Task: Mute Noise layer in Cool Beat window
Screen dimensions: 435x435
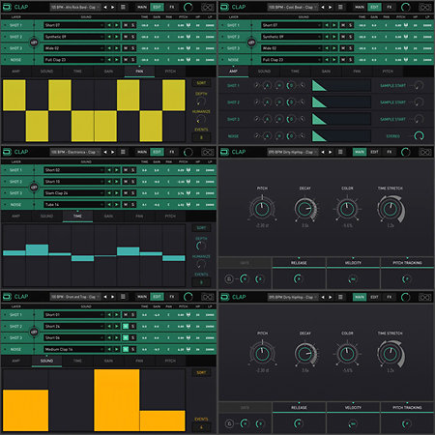Action: pos(343,60)
